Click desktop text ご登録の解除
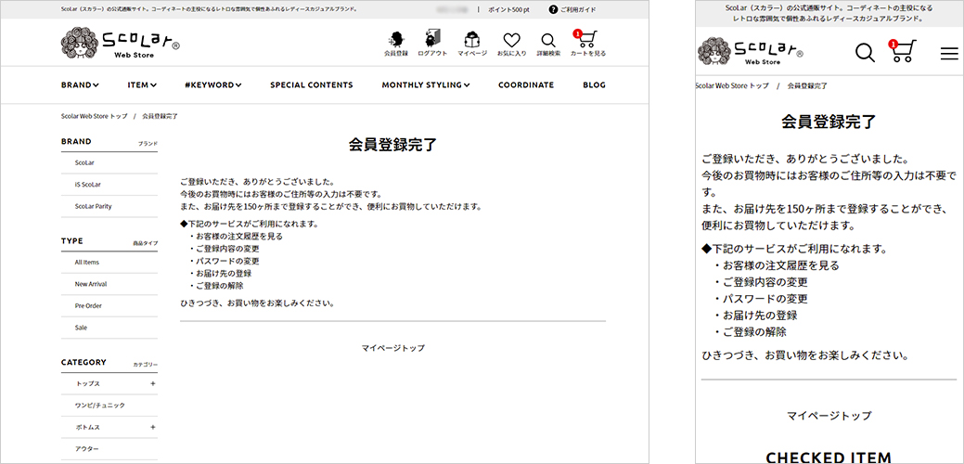This screenshot has height=464, width=964. pyautogui.click(x=220, y=286)
